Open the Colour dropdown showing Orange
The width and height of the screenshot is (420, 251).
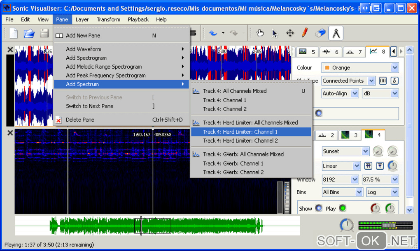[x=360, y=68]
